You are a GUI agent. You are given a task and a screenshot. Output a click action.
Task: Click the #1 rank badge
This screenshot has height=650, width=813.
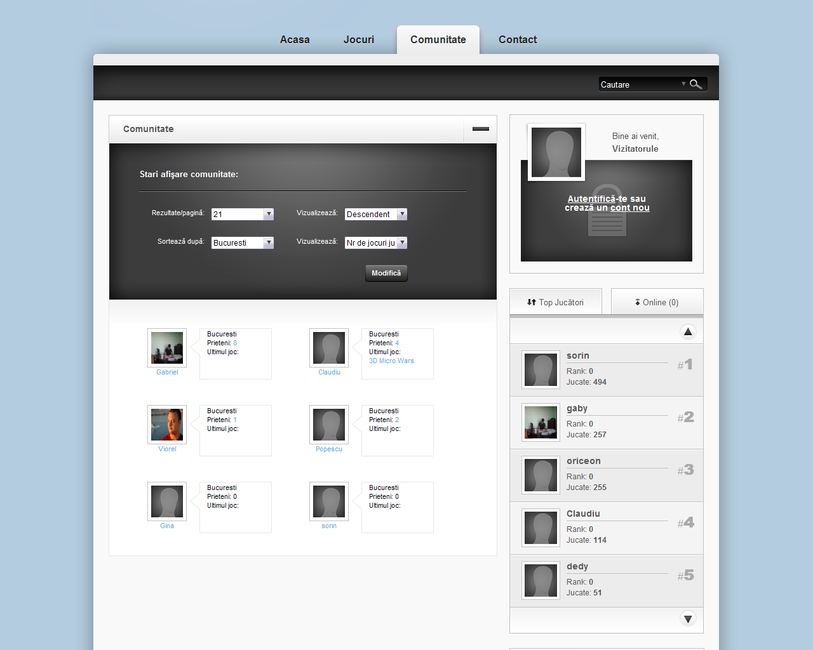tap(685, 364)
